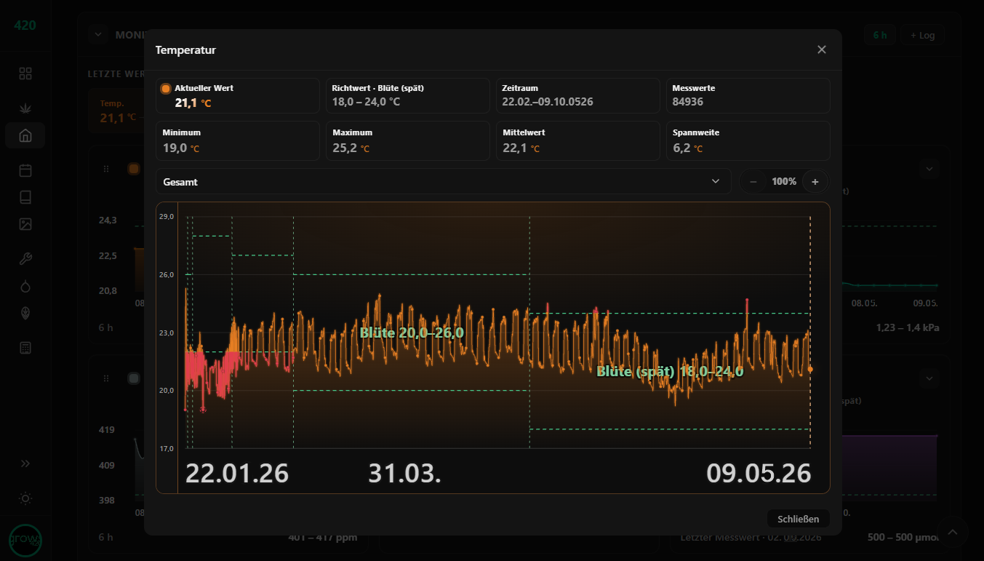984x561 pixels.
Task: Expand chevron on the µmol card
Action: click(929, 378)
